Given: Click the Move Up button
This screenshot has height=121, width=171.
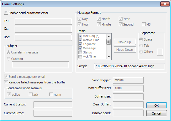Looking at the screenshot, I should pos(125,42).
